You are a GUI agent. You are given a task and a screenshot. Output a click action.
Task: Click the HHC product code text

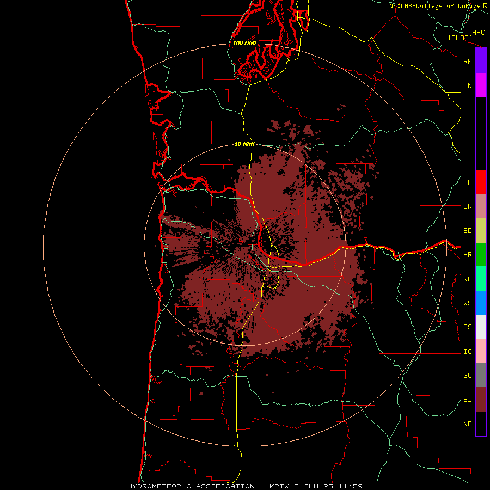click(x=478, y=33)
